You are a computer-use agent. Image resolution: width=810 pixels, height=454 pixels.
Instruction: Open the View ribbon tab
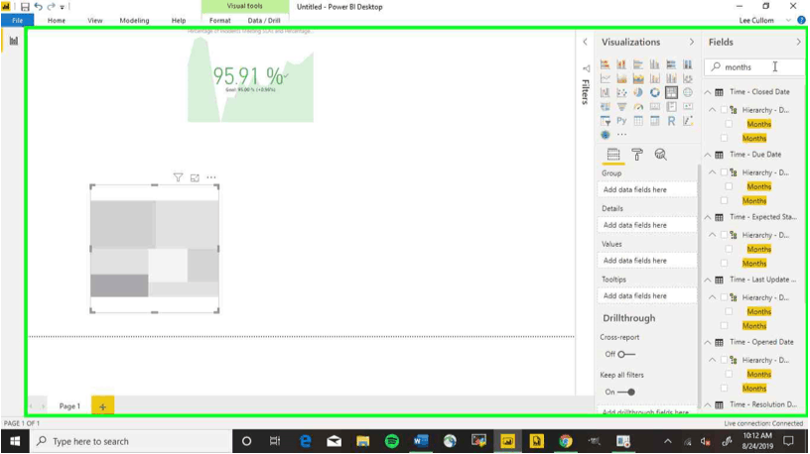click(x=95, y=20)
